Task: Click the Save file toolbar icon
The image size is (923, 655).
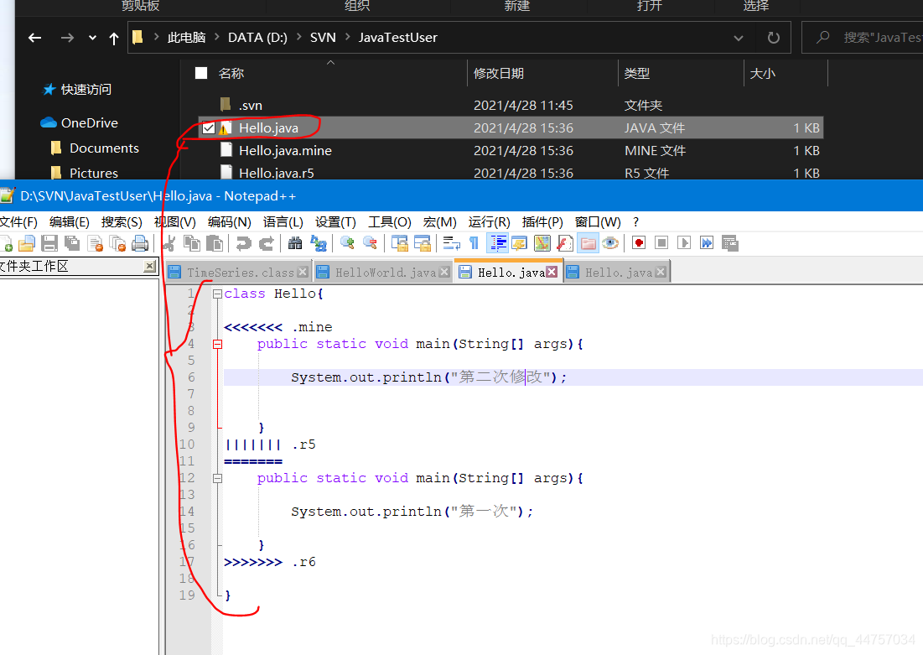Action: (x=49, y=243)
